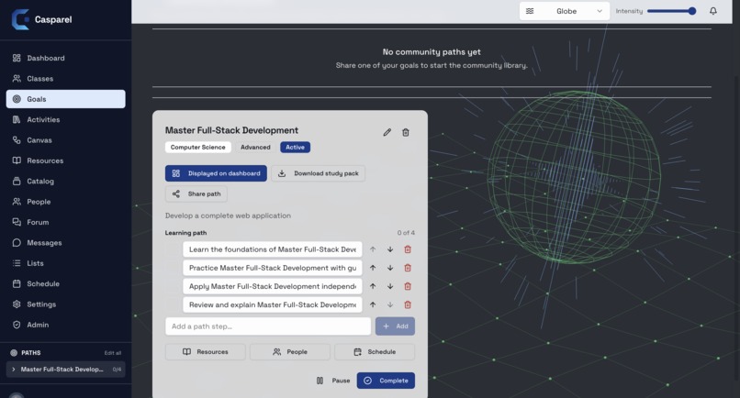Click the 'Learn the foundations' step field

pos(273,249)
